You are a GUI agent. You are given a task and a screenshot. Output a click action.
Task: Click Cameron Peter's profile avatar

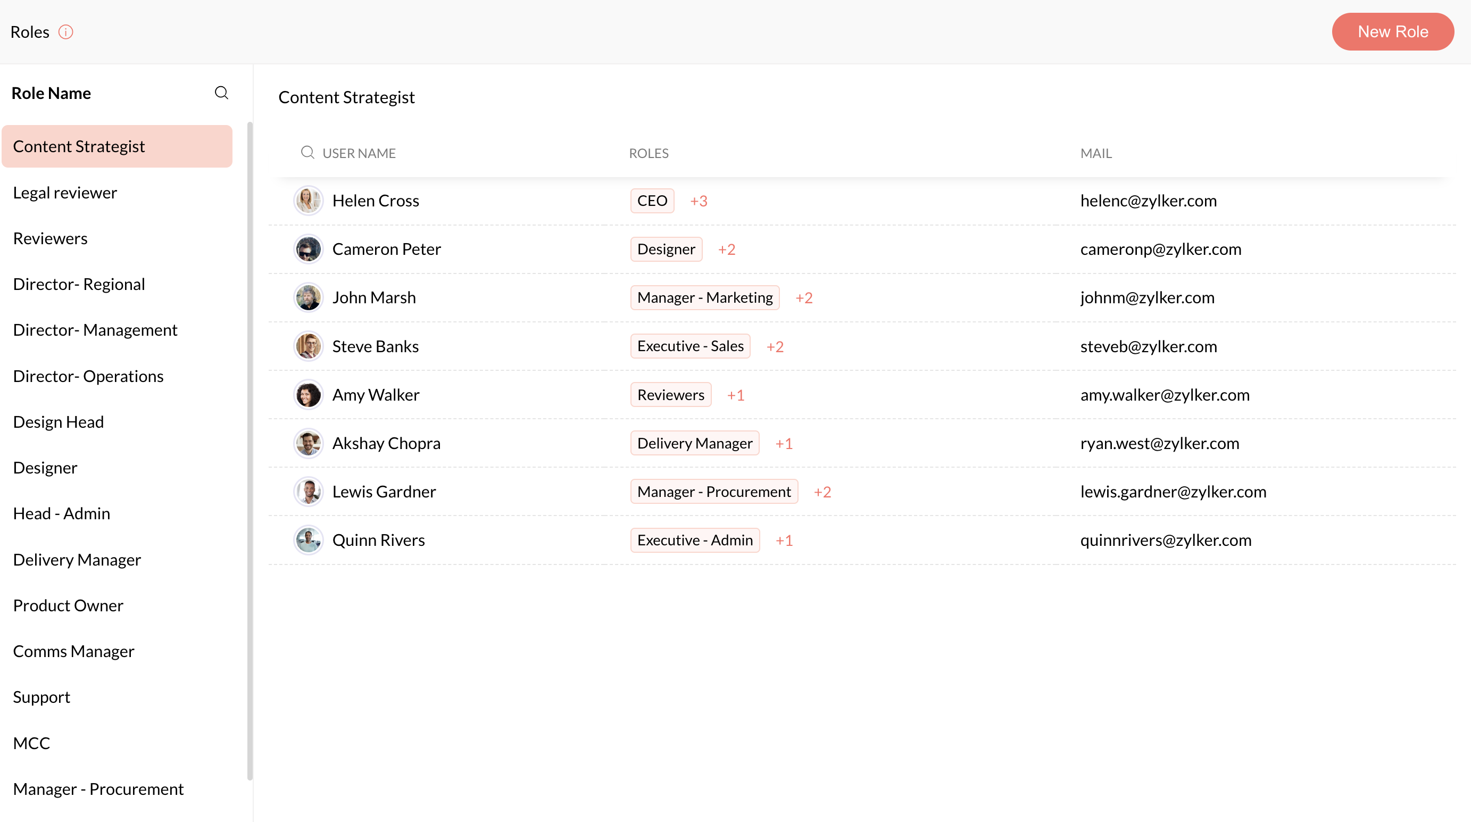(x=309, y=249)
